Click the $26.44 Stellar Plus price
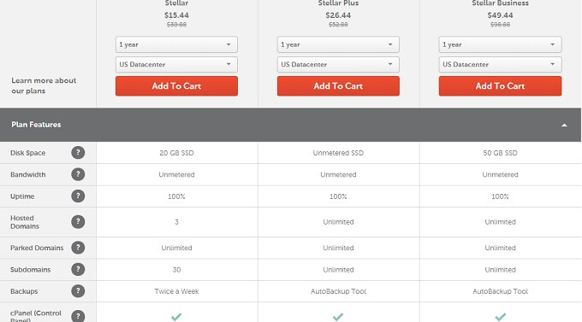 point(338,15)
